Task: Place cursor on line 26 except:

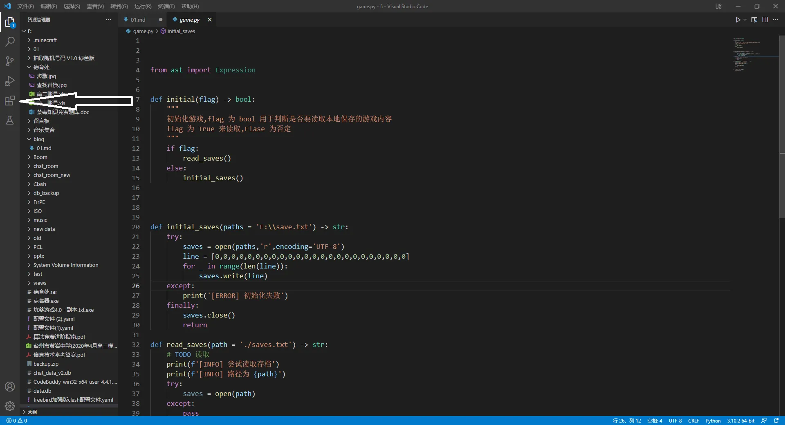Action: 180,286
